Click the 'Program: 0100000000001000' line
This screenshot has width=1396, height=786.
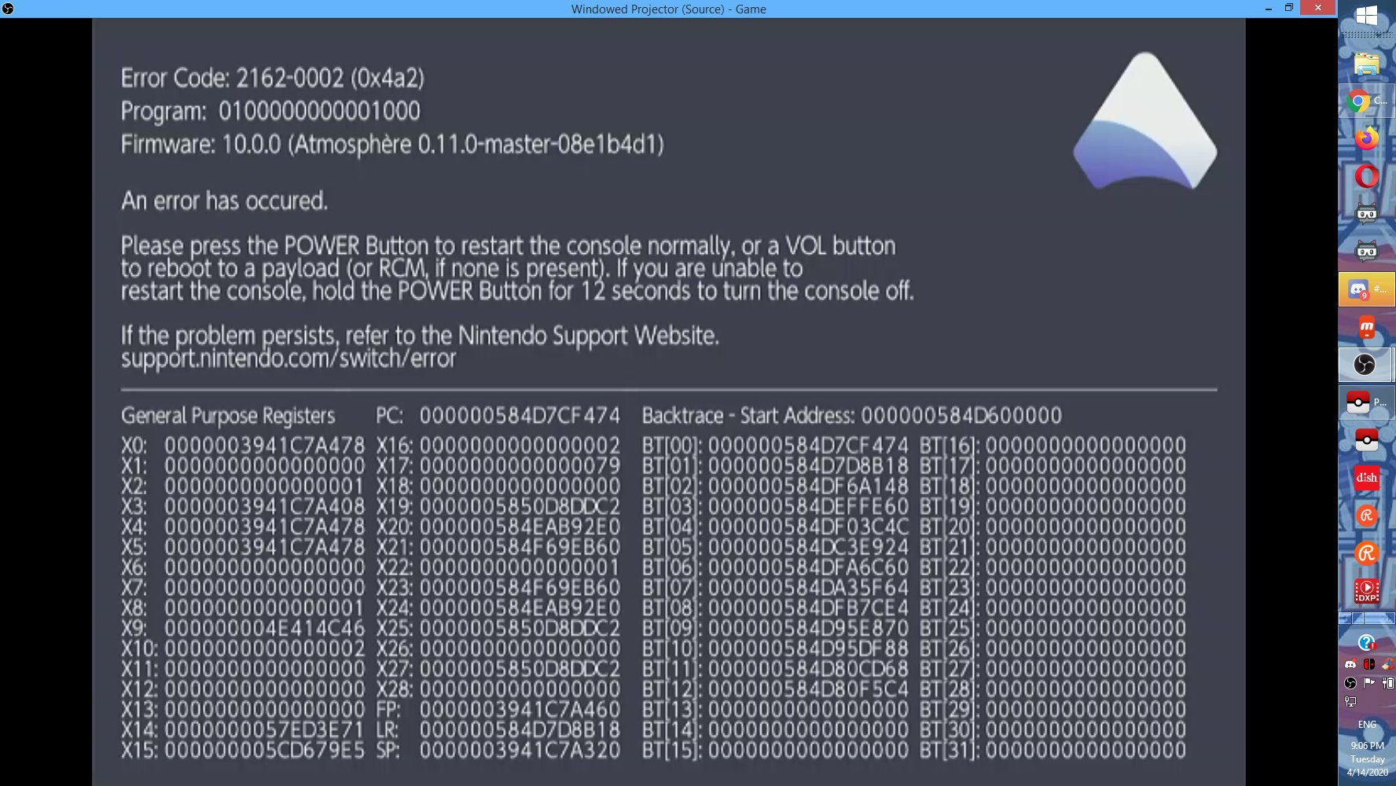[270, 111]
